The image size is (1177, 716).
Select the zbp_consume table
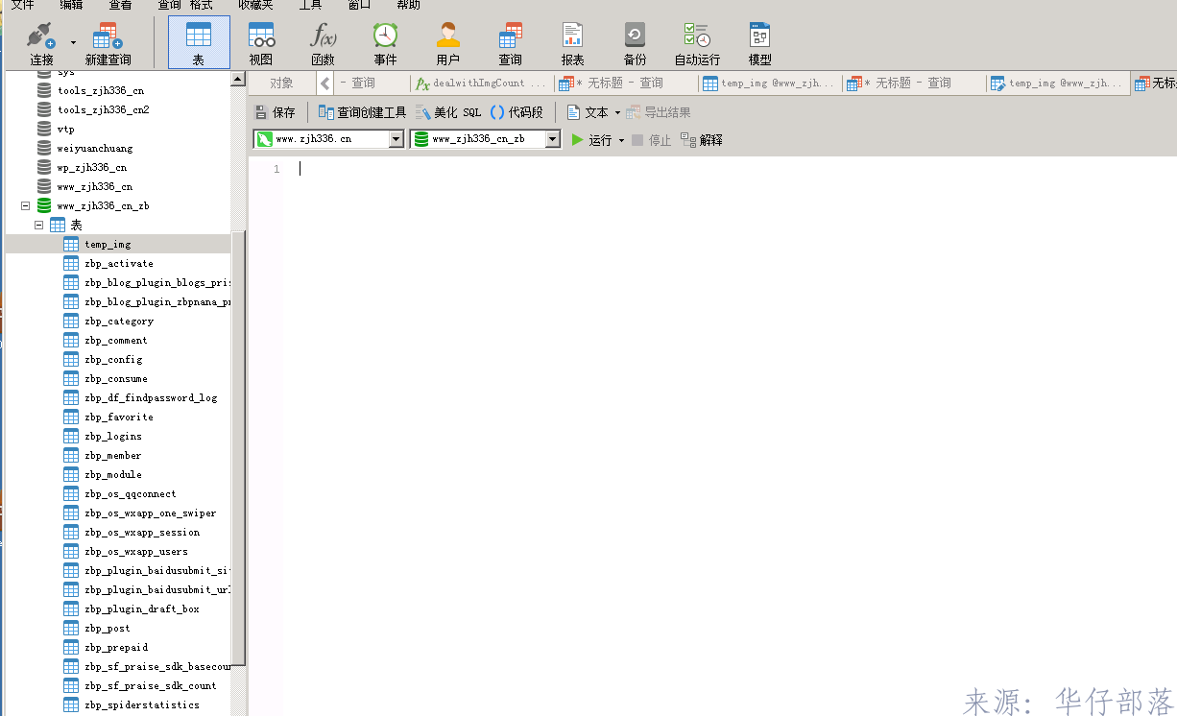tap(115, 378)
